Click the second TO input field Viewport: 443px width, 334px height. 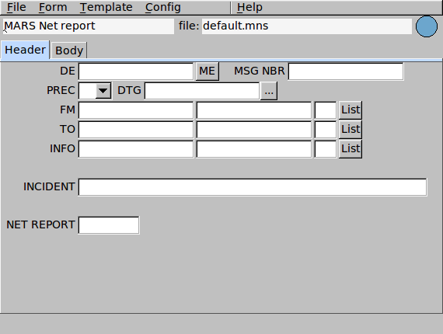(254, 130)
